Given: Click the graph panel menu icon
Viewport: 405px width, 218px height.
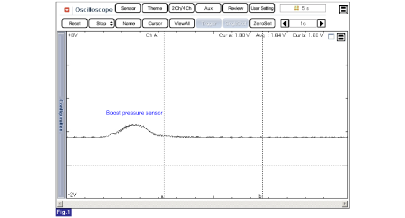Looking at the screenshot, I should click(x=341, y=37).
